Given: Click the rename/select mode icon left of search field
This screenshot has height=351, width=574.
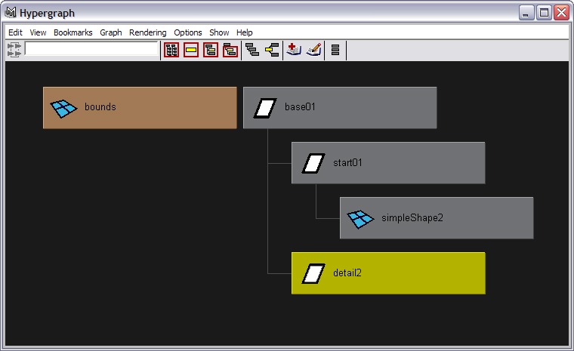Looking at the screenshot, I should tap(14, 49).
